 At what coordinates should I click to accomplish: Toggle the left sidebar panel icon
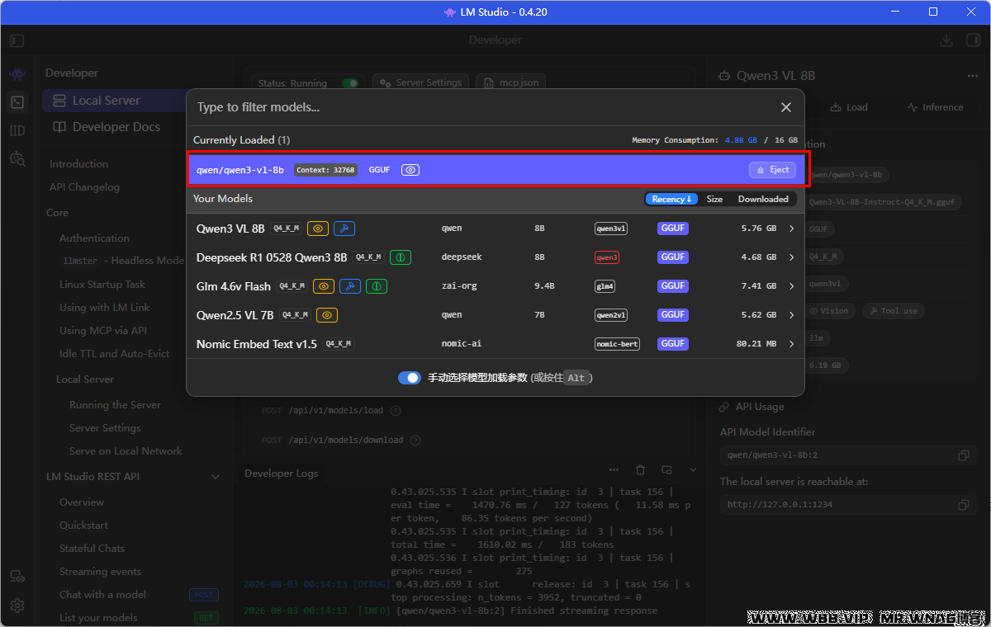[x=17, y=40]
